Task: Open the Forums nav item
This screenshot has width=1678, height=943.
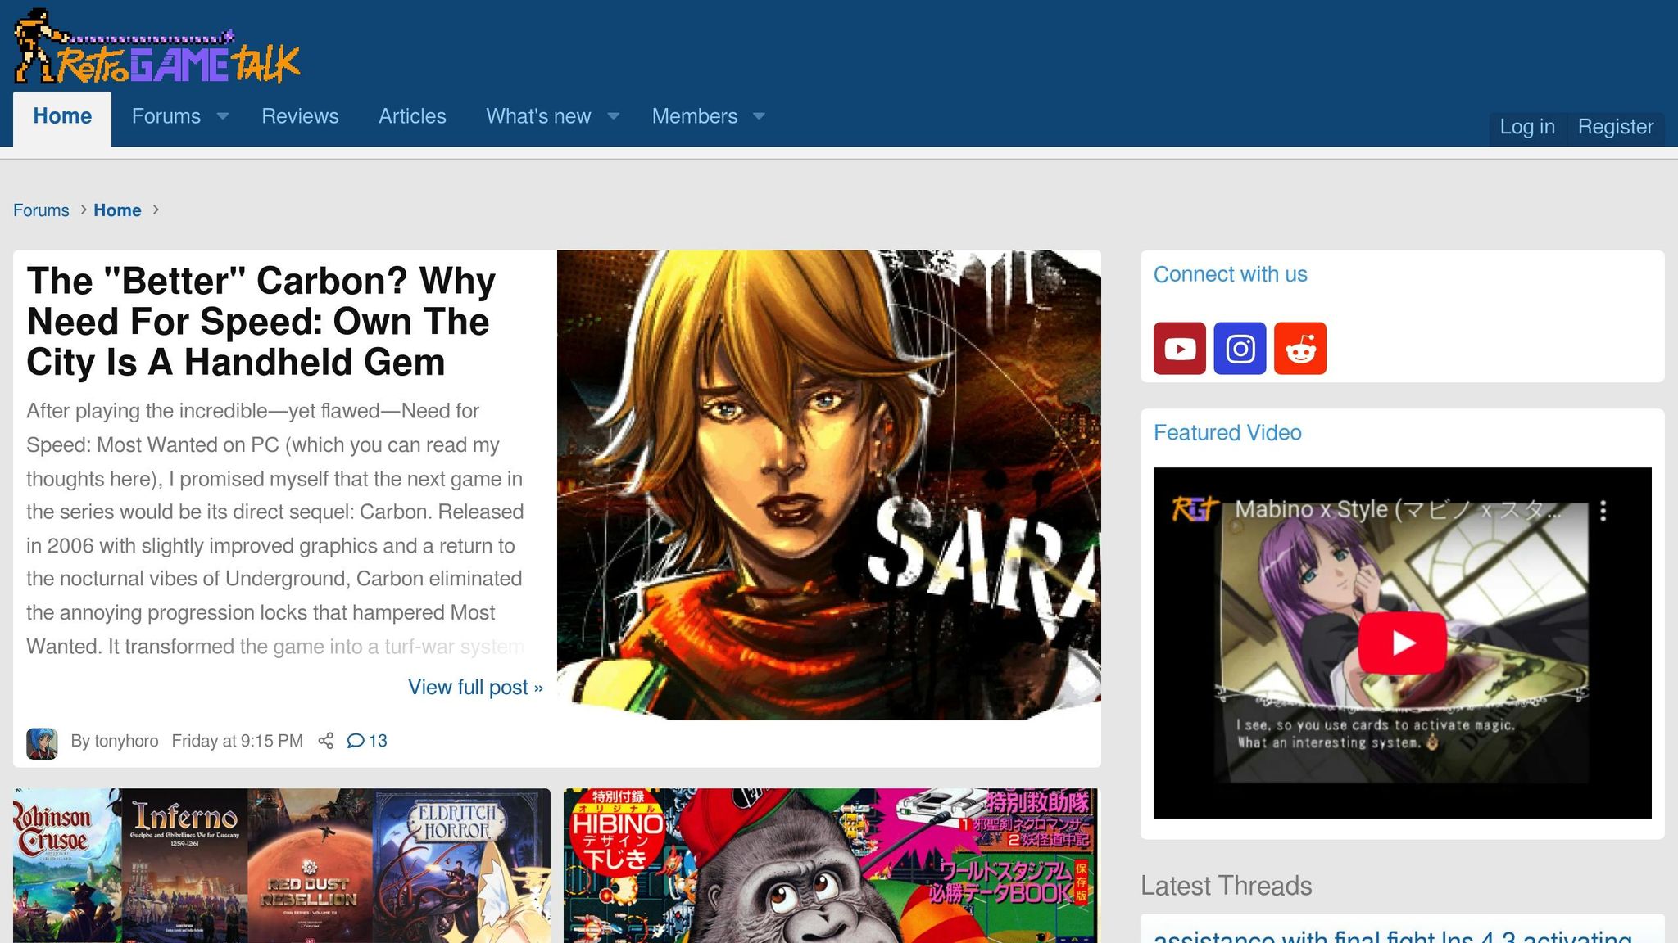Action: point(166,116)
